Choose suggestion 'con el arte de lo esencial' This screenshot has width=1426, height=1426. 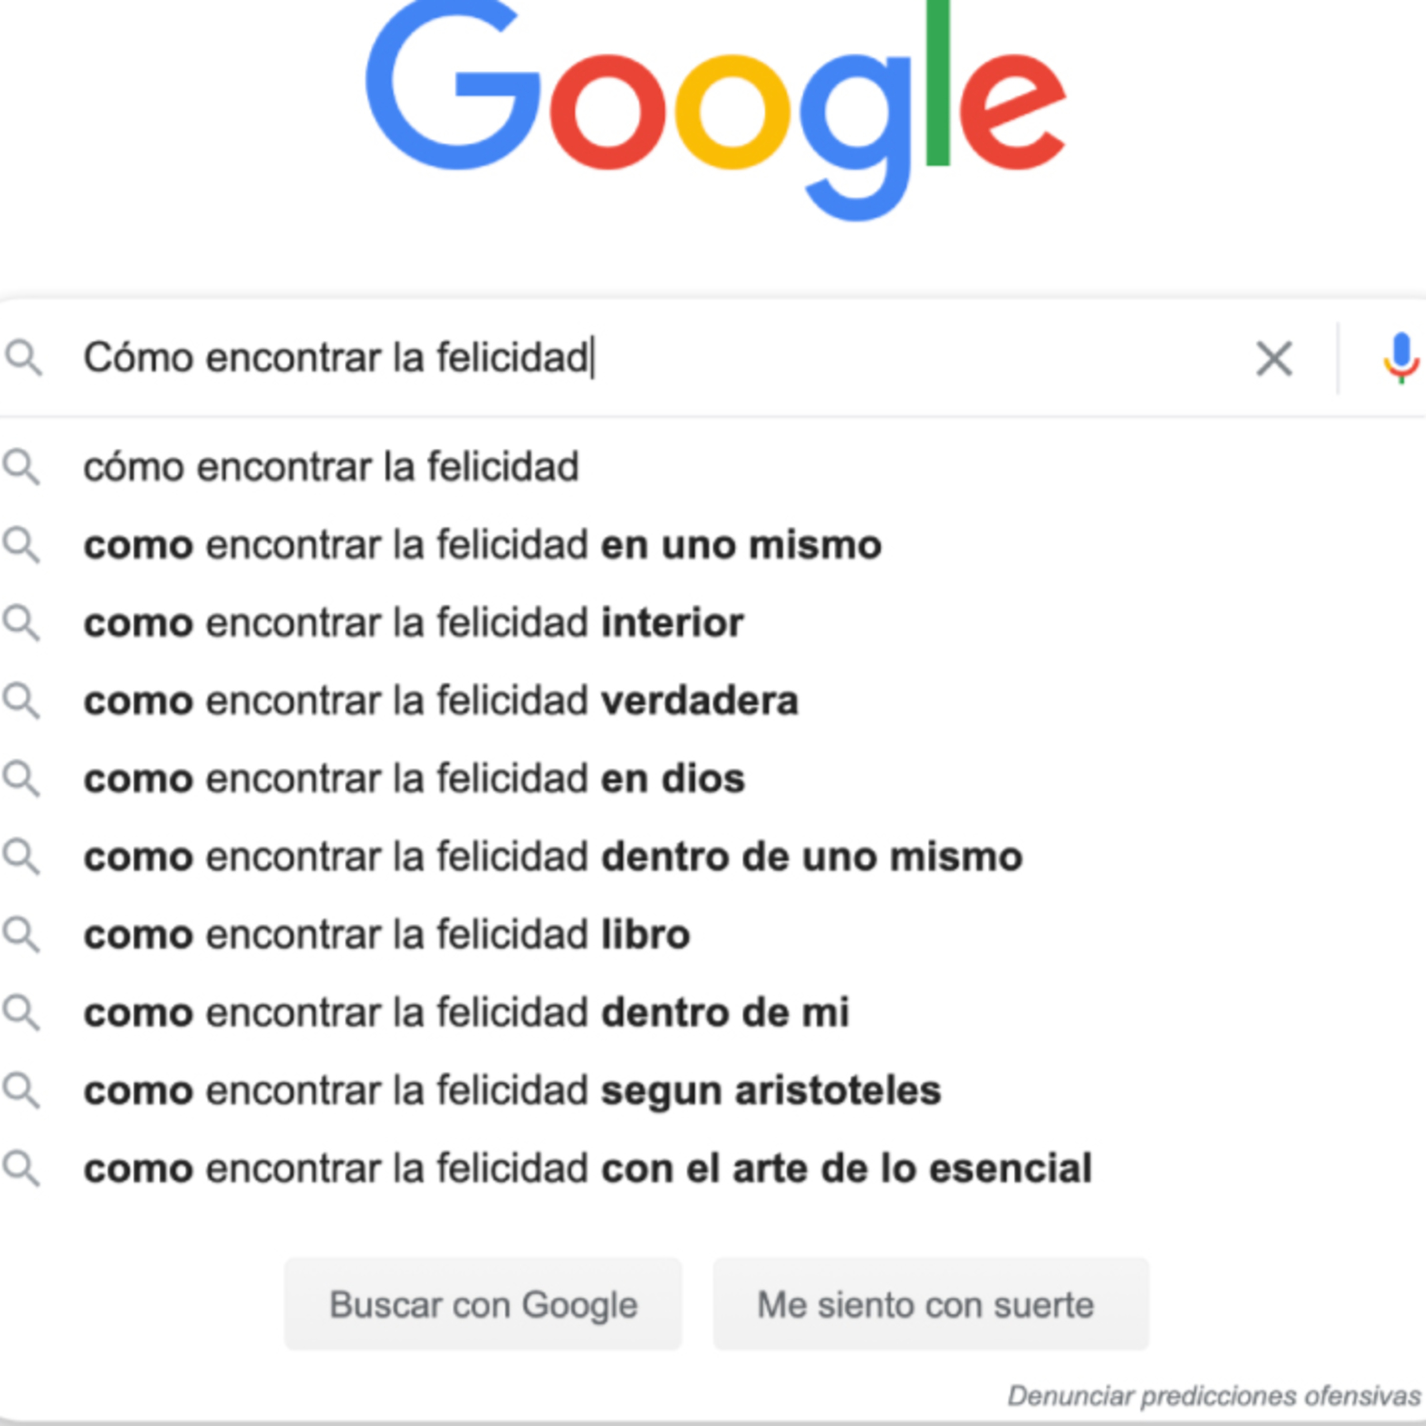click(x=587, y=1169)
